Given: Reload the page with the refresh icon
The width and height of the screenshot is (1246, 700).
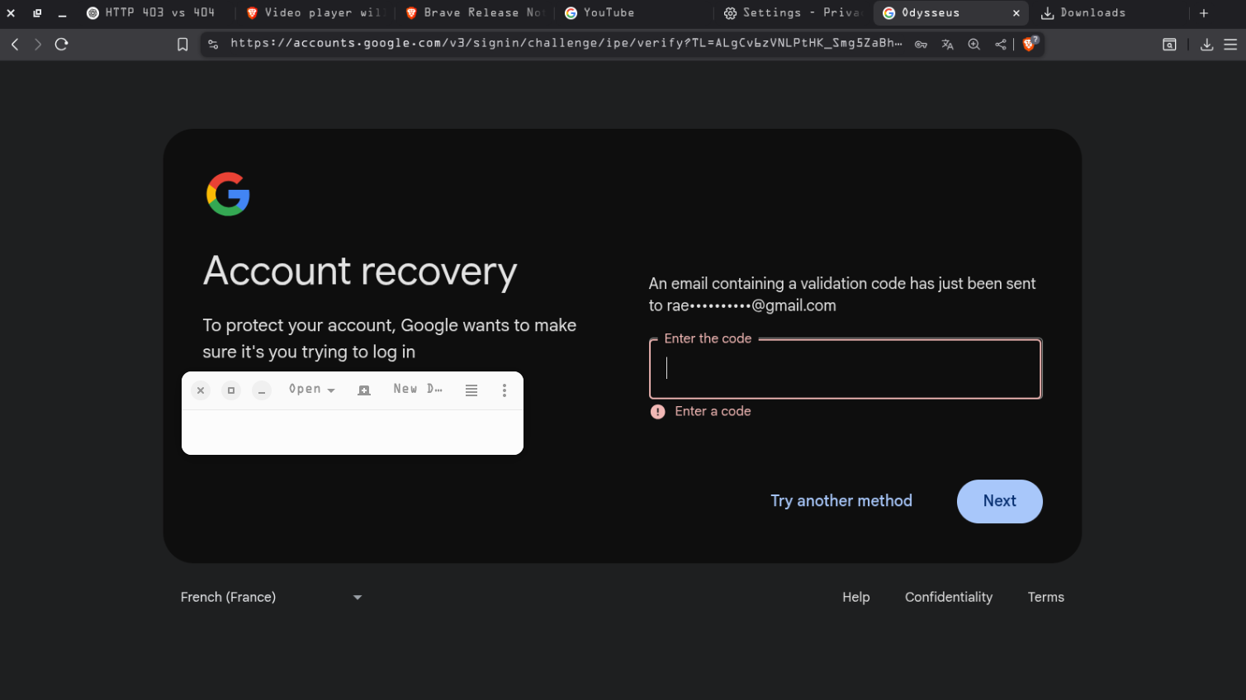Looking at the screenshot, I should [x=61, y=45].
